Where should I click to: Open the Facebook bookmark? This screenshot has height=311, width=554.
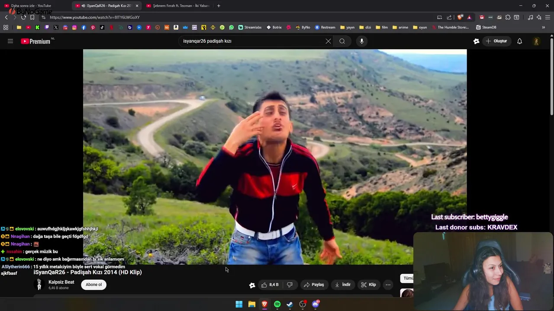84,27
